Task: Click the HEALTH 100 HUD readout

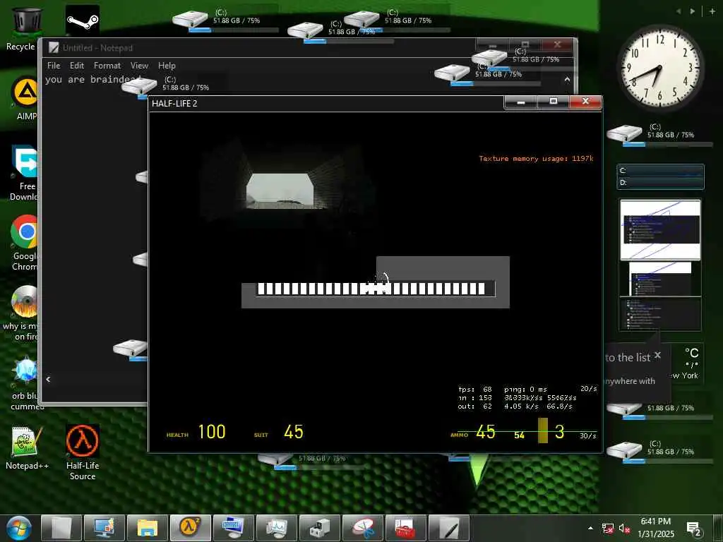Action: point(196,432)
